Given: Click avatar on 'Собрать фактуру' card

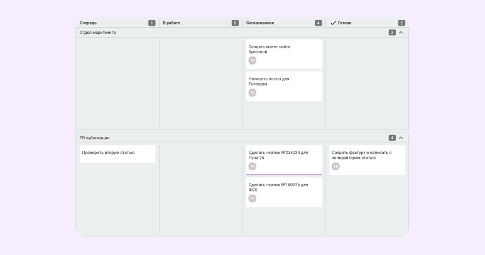Looking at the screenshot, I should (335, 166).
